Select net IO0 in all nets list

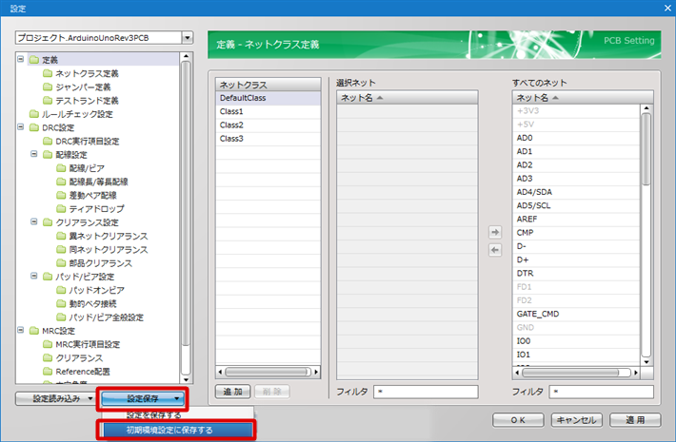576,341
